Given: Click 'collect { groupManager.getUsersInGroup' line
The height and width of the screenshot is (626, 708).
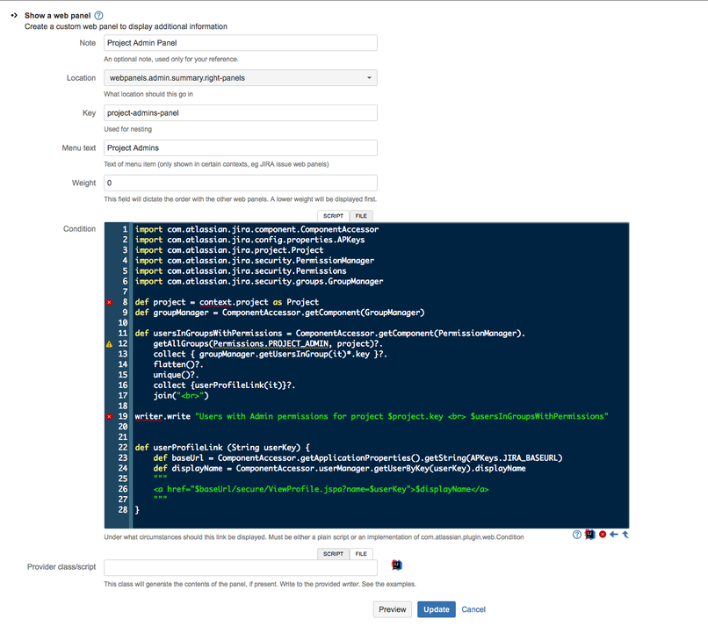Looking at the screenshot, I should click(x=270, y=354).
